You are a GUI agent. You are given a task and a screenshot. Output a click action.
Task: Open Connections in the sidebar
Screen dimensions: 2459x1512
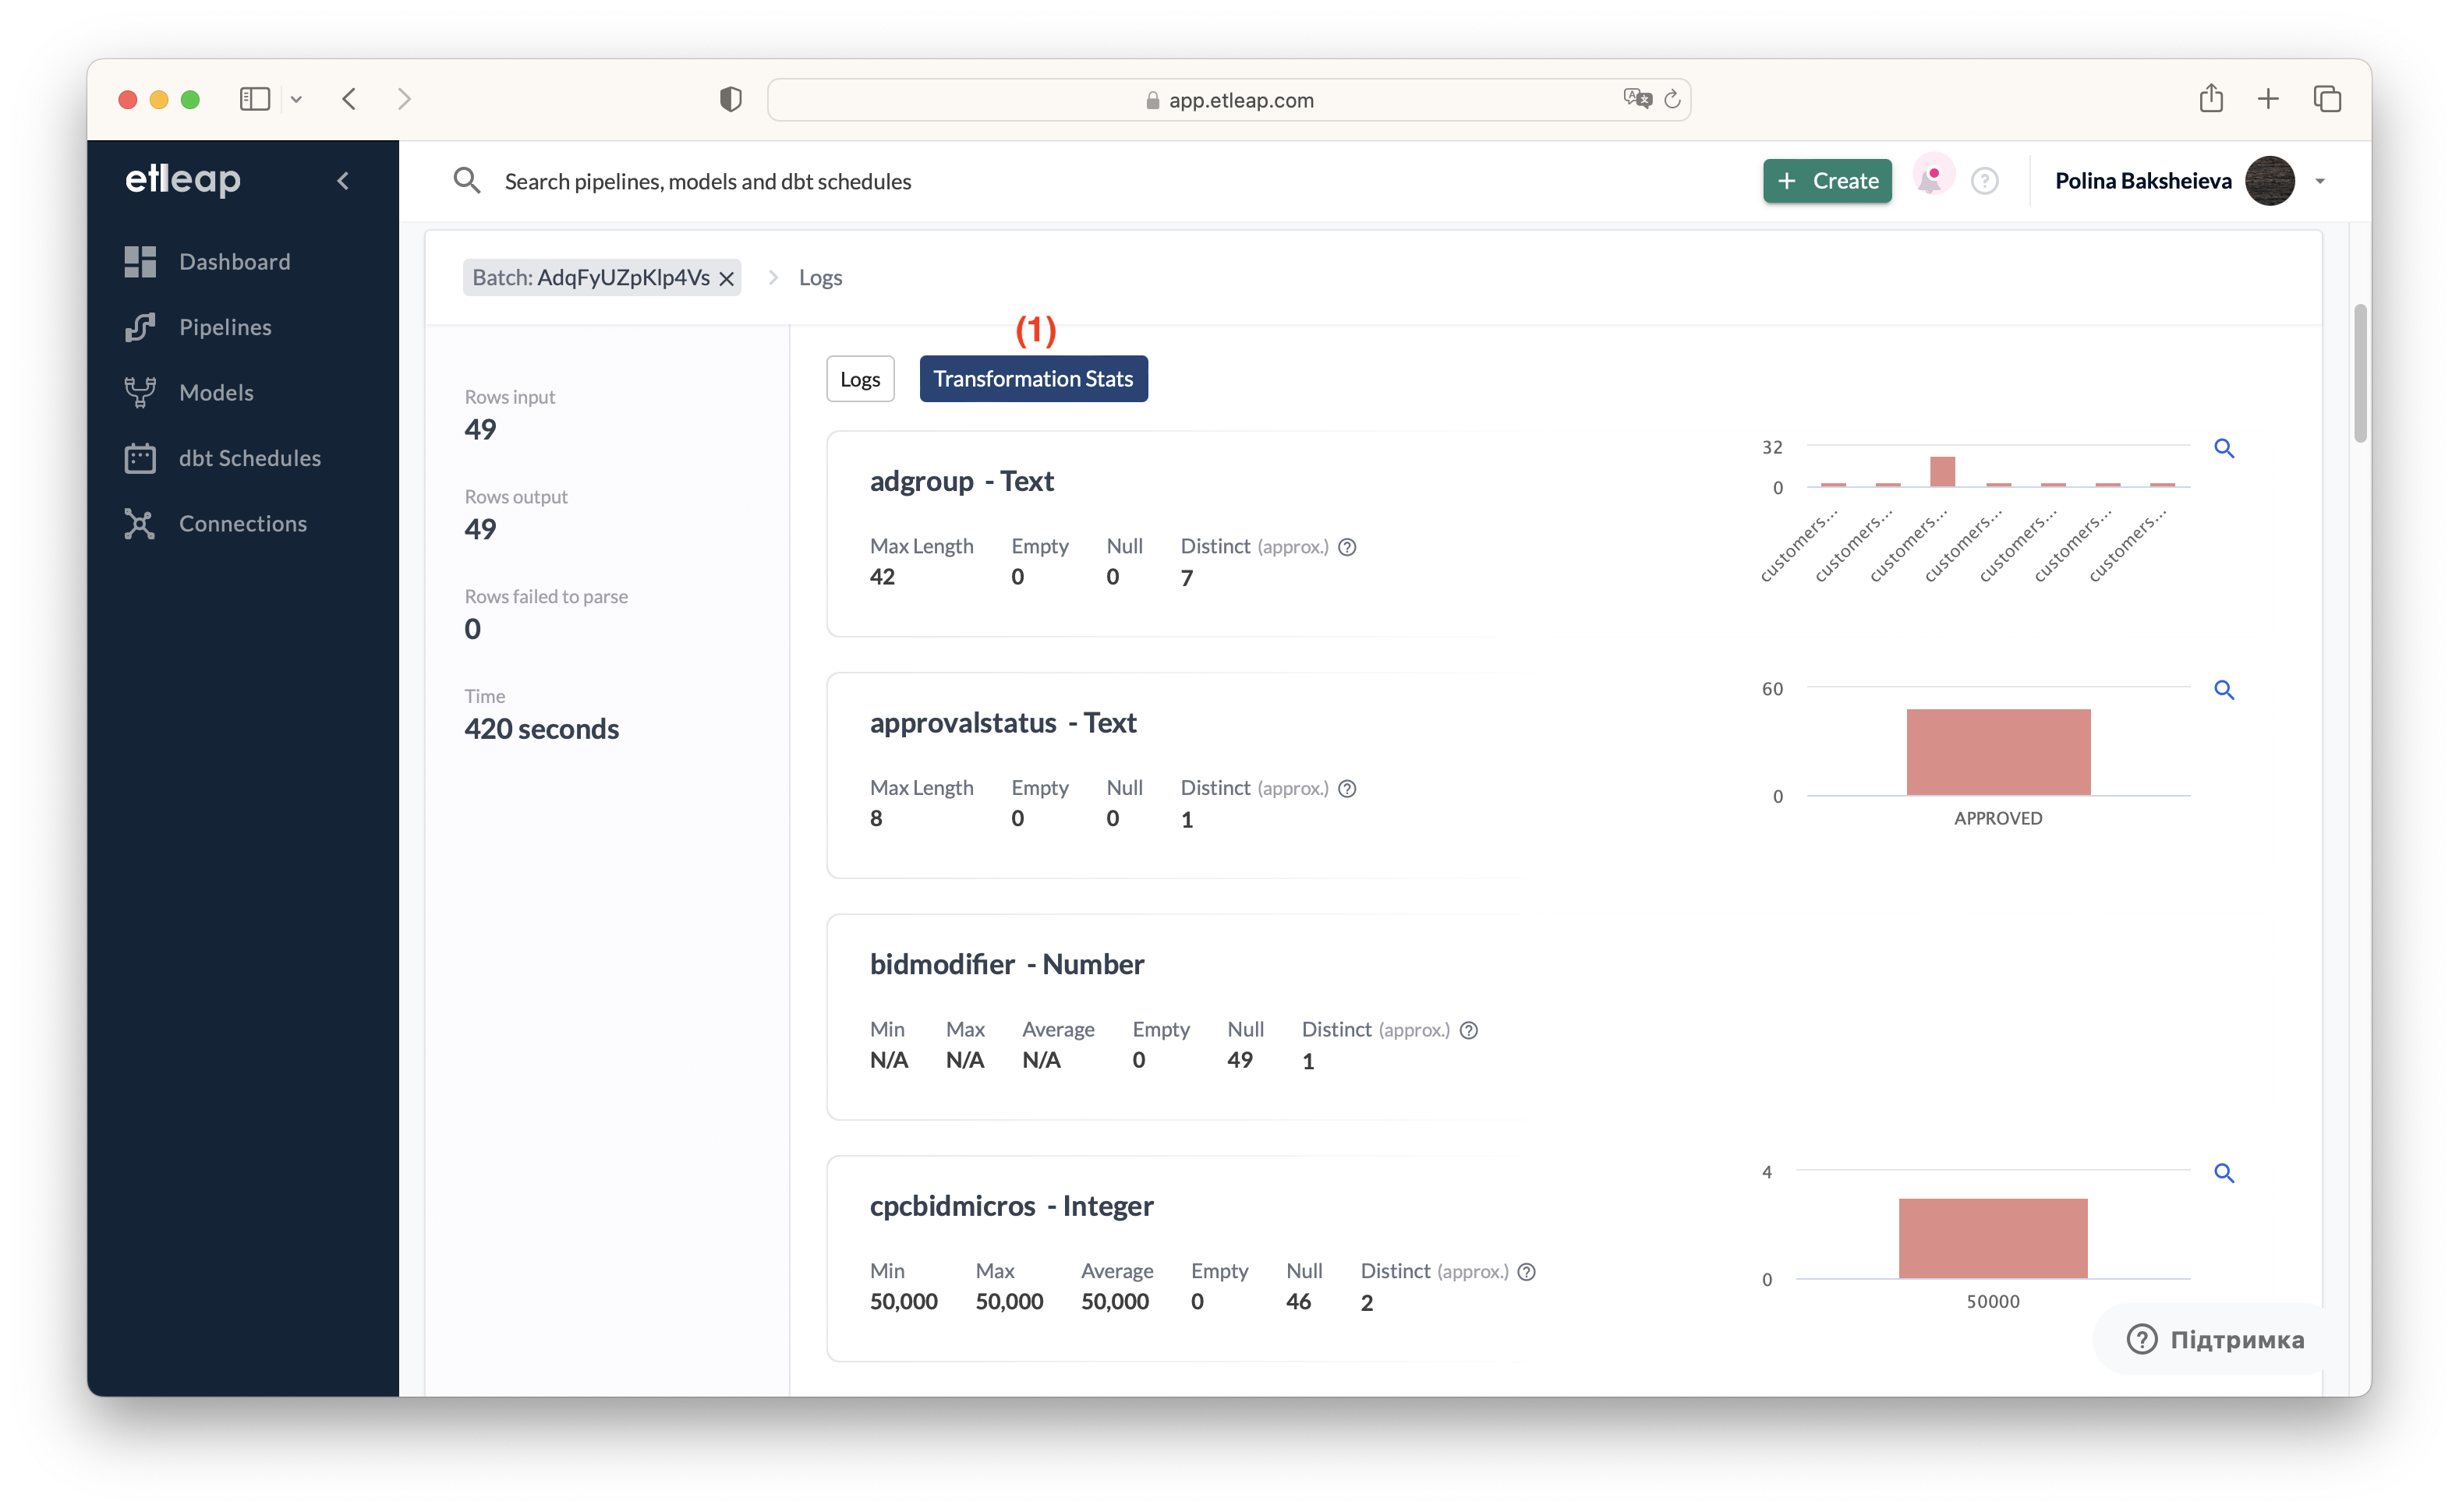coord(242,524)
